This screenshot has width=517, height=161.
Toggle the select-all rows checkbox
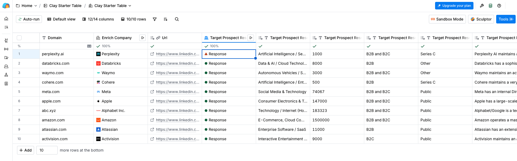tap(19, 38)
